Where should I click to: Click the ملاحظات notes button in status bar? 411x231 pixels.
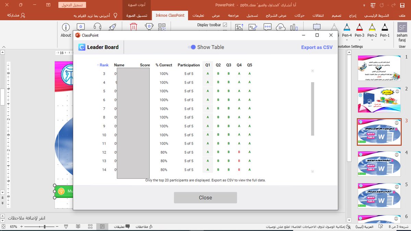[x=144, y=227]
